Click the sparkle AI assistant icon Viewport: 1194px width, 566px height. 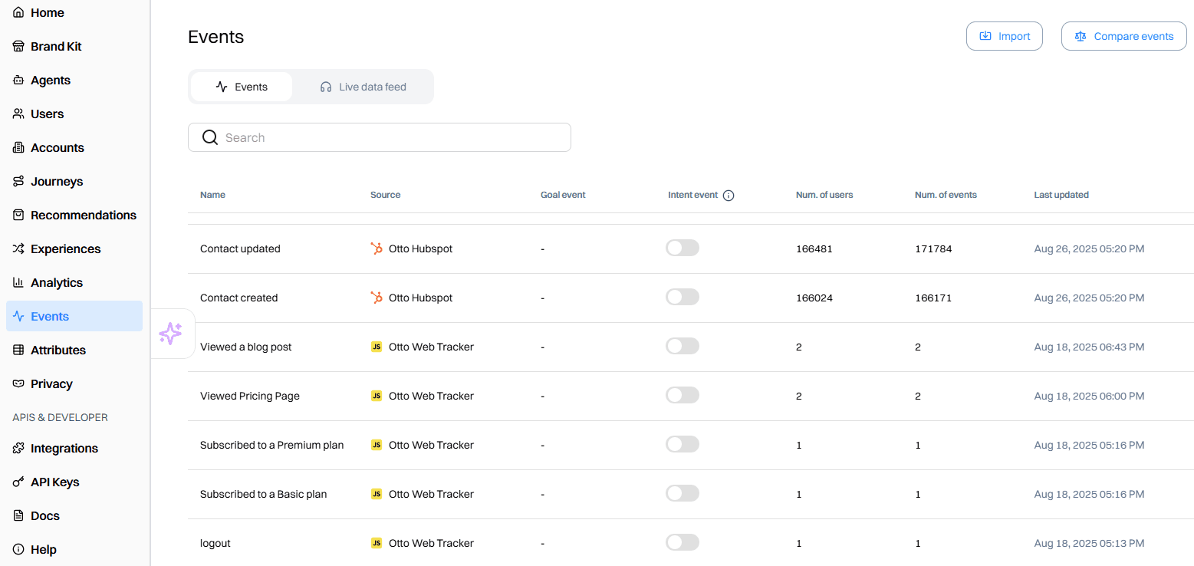point(170,333)
